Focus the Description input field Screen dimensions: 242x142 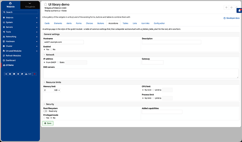[172, 42]
